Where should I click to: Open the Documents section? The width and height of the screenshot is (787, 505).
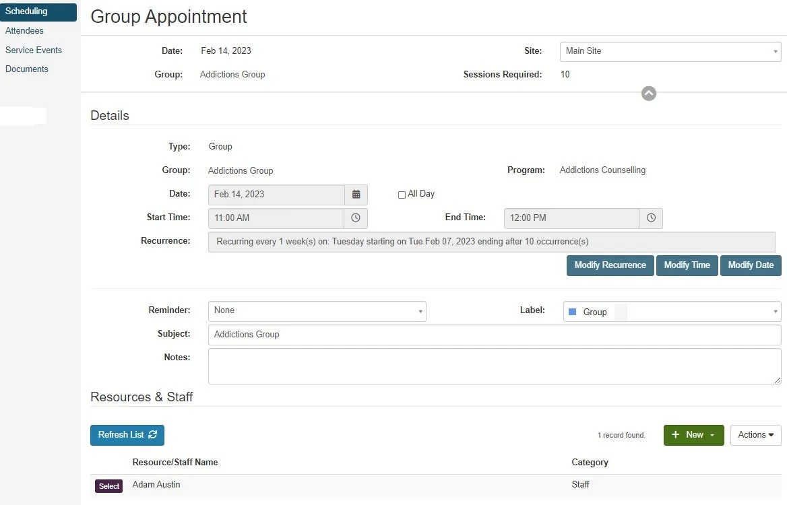tap(27, 69)
